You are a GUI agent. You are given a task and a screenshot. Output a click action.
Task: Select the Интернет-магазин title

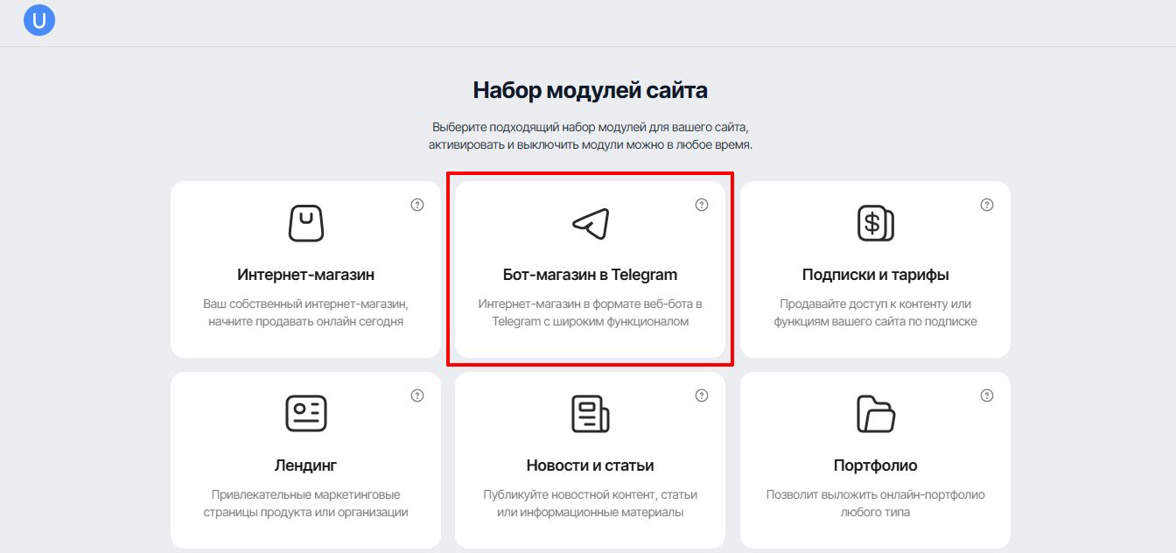[x=305, y=275]
